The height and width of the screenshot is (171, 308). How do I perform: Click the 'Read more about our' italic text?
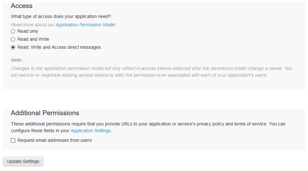(33, 25)
